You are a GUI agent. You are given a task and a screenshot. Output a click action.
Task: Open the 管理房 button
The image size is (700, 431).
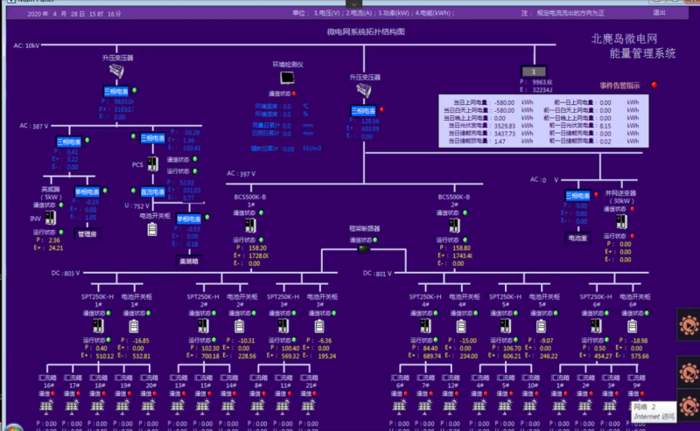87,234
